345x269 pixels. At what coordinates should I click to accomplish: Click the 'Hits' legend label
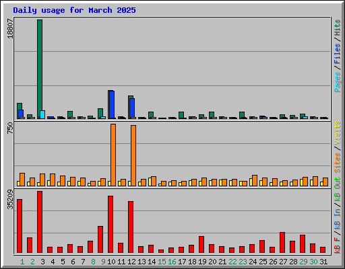pos(338,28)
